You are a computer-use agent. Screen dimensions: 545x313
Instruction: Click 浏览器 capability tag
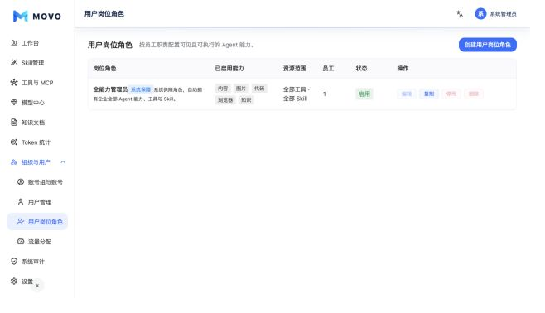coord(225,100)
